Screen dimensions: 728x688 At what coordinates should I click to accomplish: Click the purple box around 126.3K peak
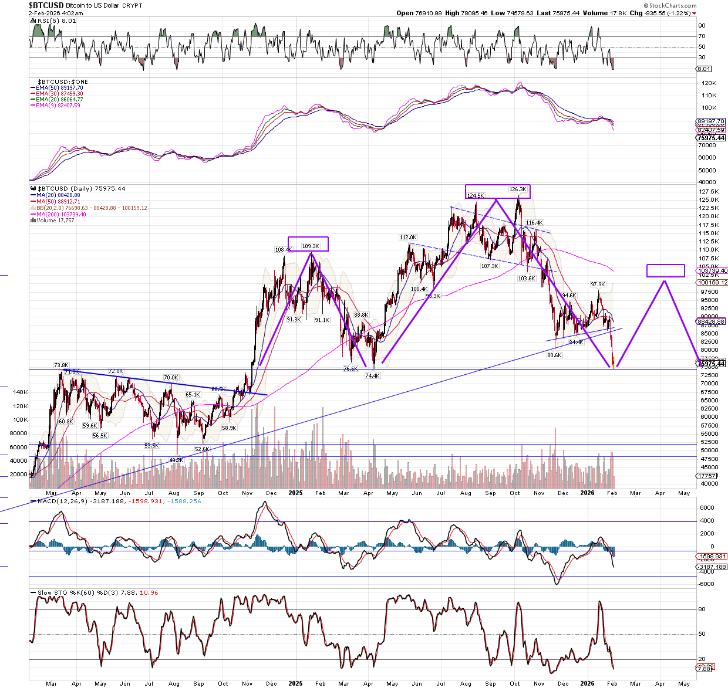(498, 191)
